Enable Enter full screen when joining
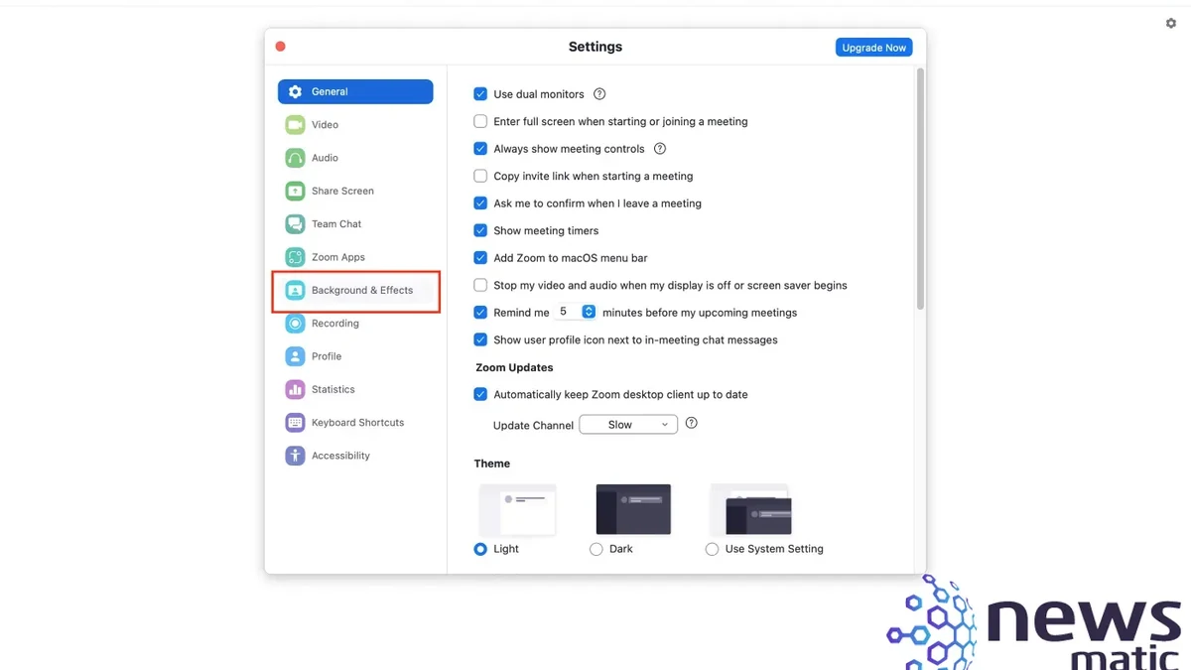 pos(480,121)
